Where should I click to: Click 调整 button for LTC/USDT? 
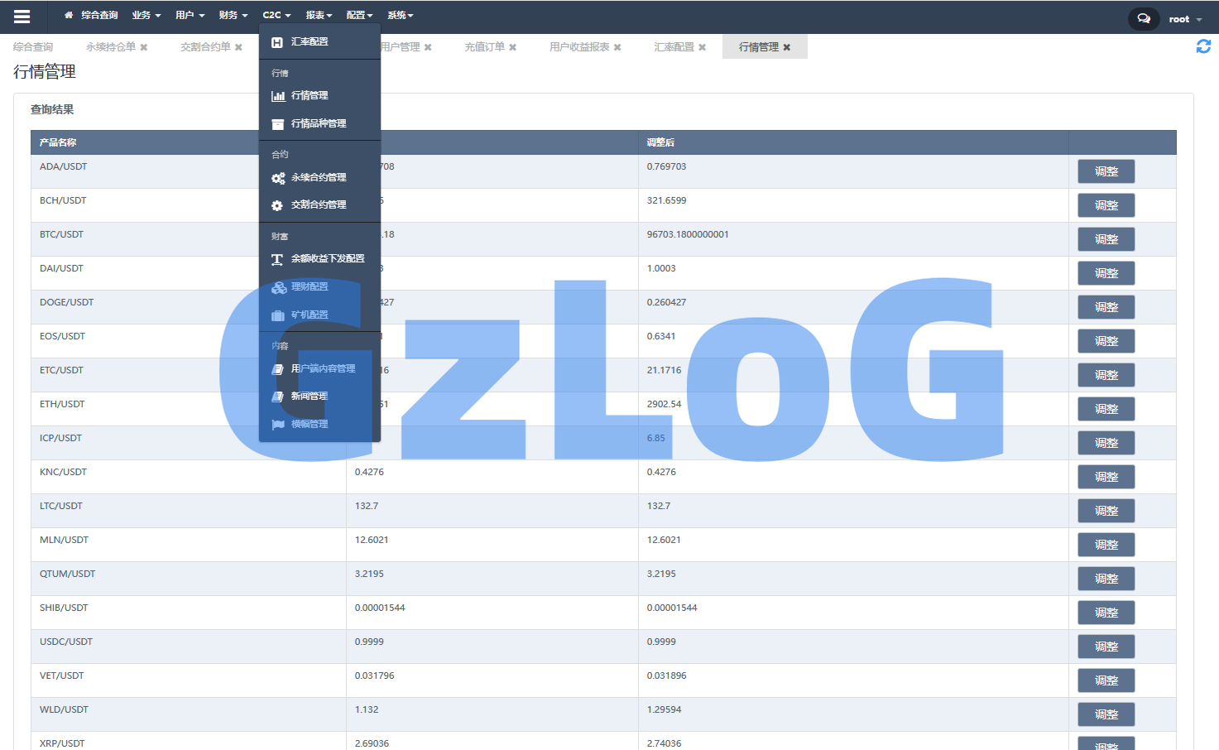1106,511
